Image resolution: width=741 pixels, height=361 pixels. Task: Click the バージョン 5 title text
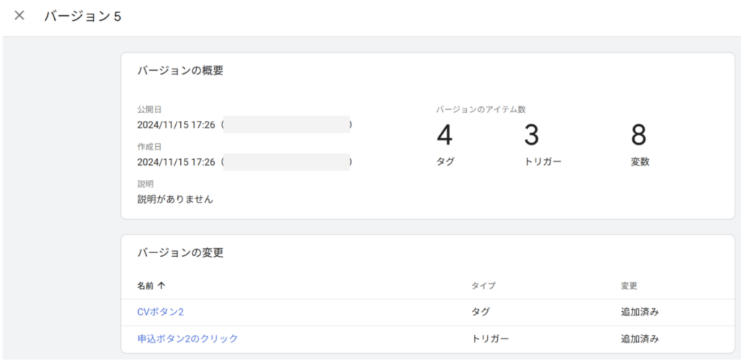(x=82, y=16)
